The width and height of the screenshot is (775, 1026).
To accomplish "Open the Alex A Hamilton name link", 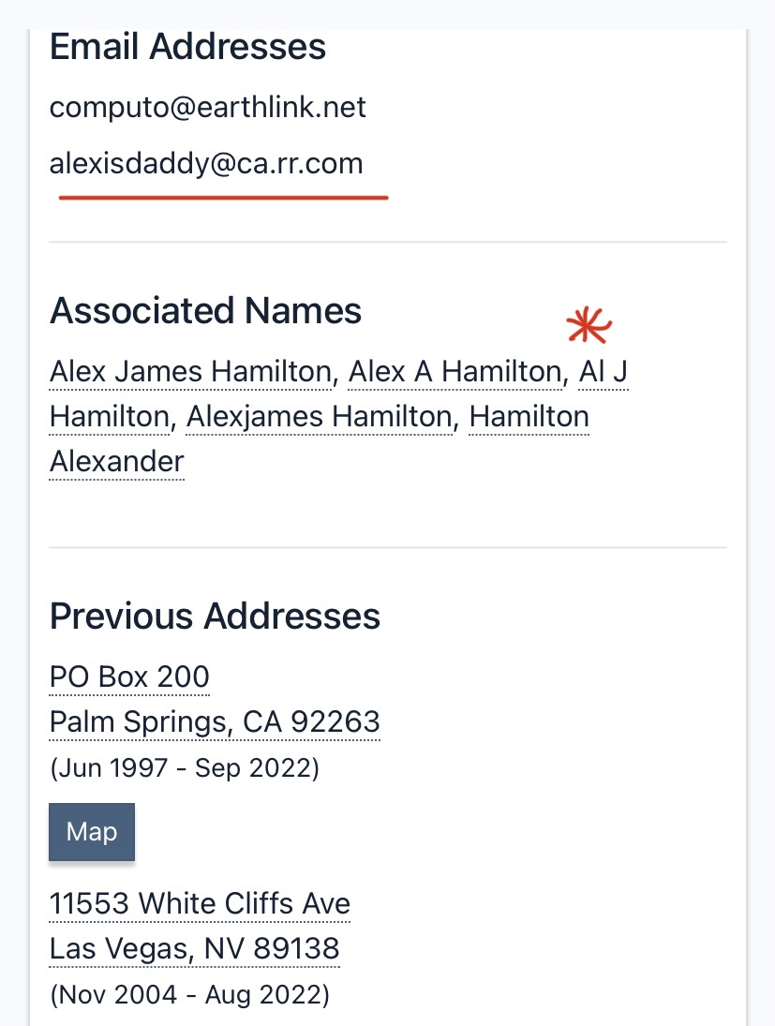I will pos(455,372).
